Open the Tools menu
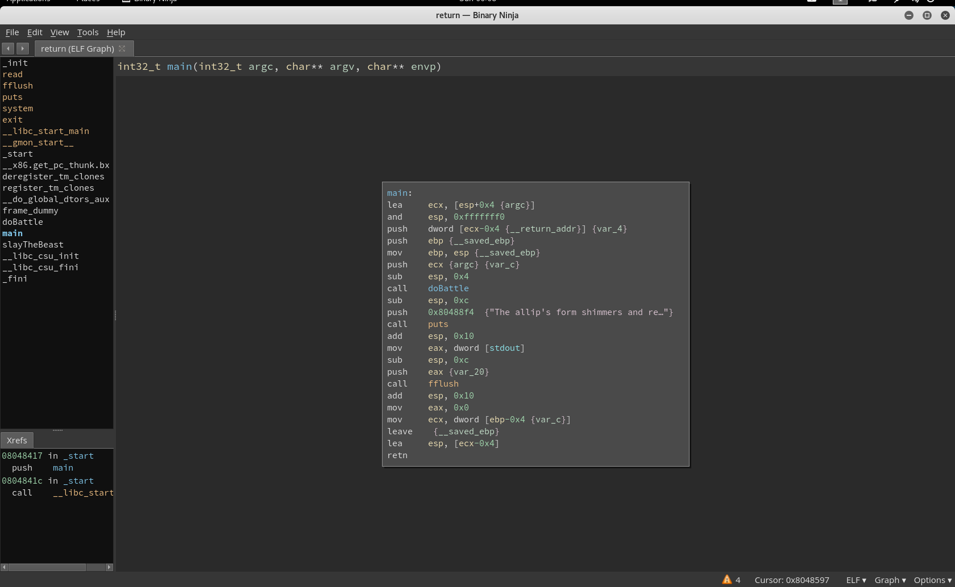 pyautogui.click(x=88, y=32)
